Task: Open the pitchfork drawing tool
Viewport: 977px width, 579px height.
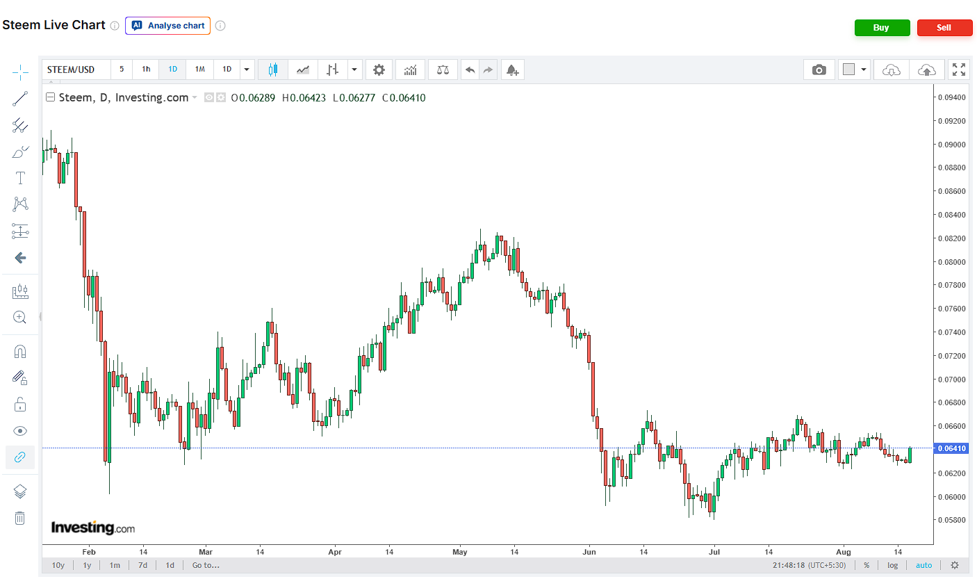Action: tap(20, 125)
